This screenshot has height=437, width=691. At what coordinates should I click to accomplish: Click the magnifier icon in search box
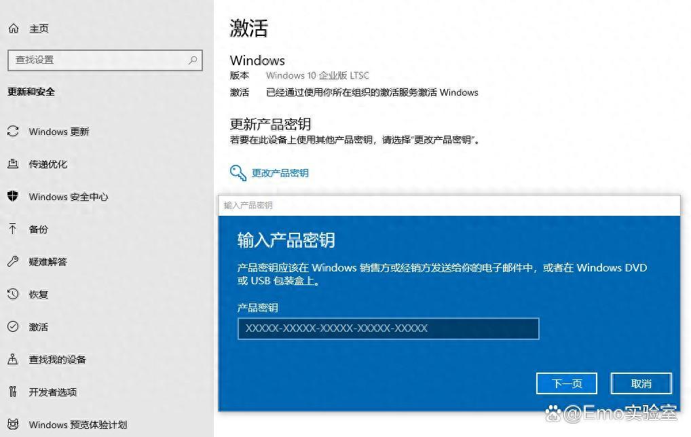tap(193, 60)
